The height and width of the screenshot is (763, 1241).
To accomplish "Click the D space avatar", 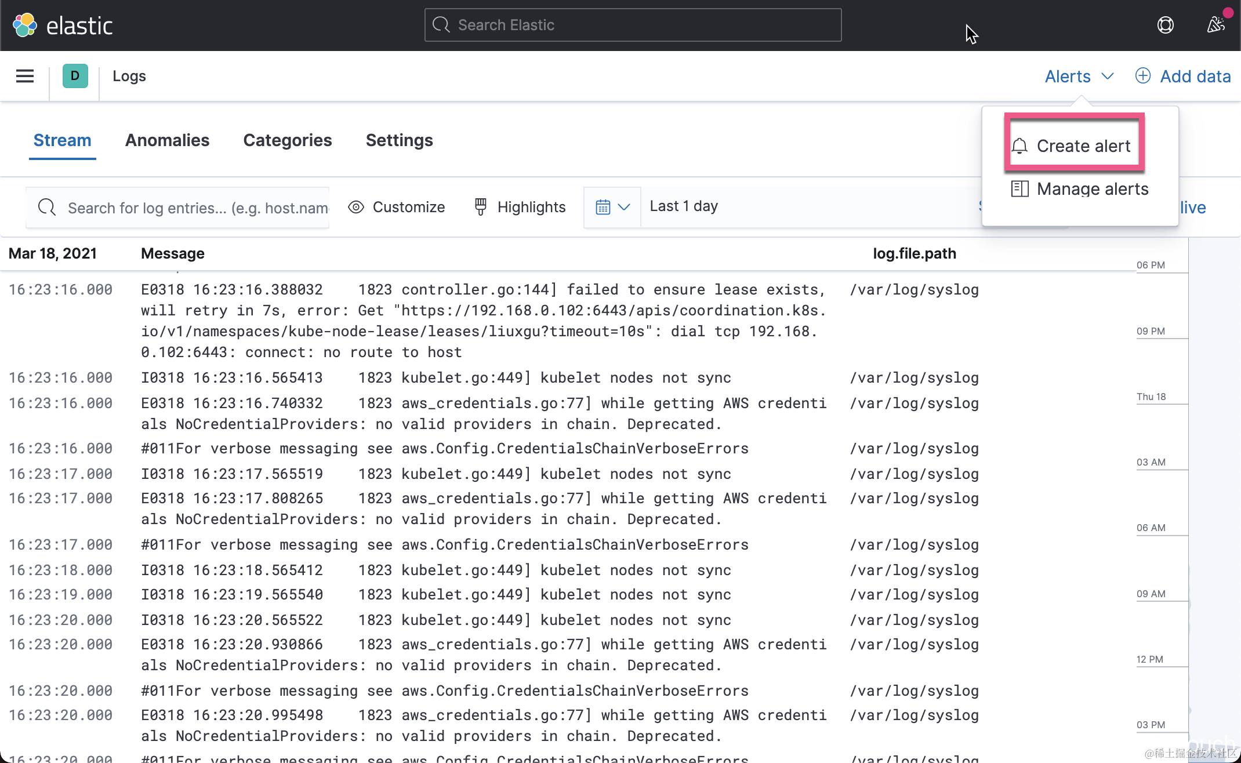I will [x=75, y=76].
